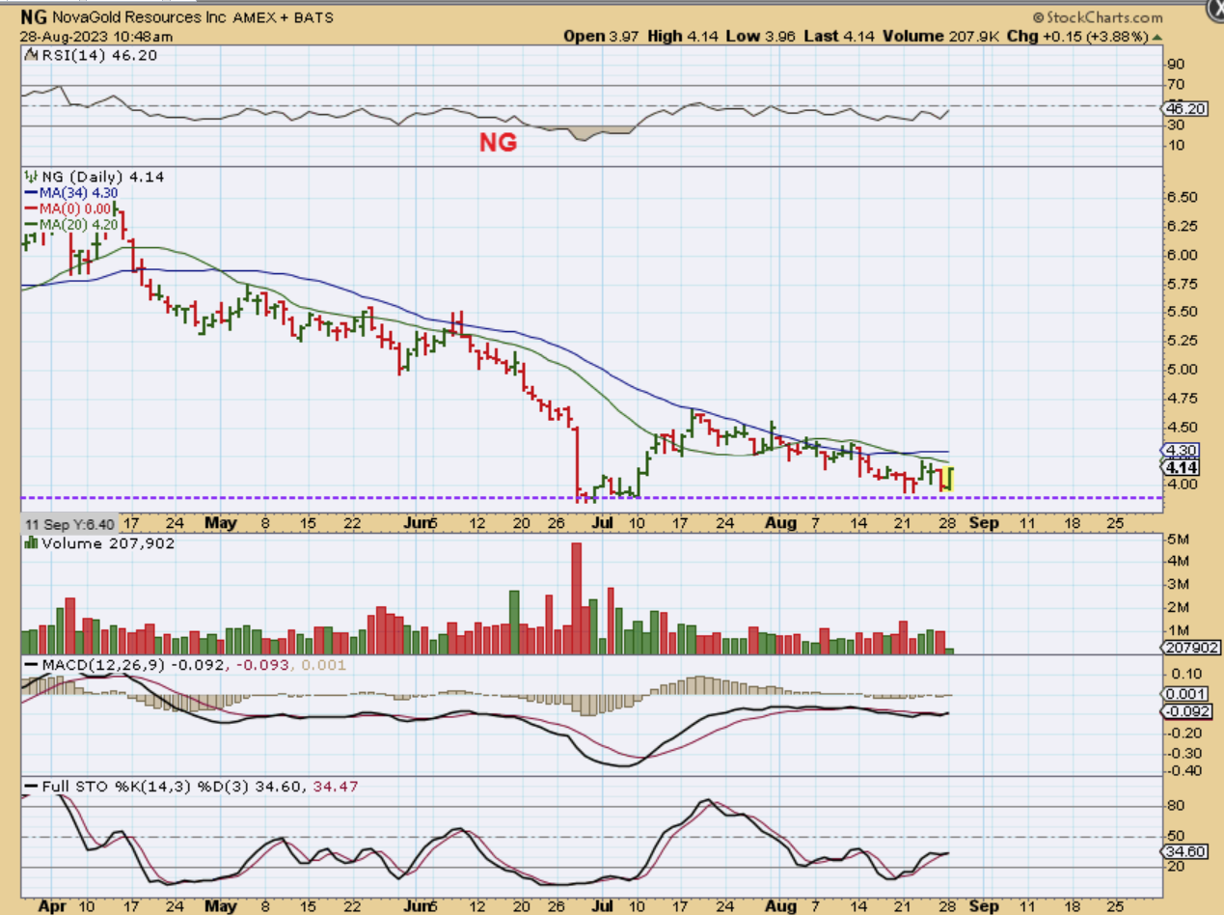Click the MA(20) 4.20 legend entry
The width and height of the screenshot is (1224, 915).
[x=77, y=224]
